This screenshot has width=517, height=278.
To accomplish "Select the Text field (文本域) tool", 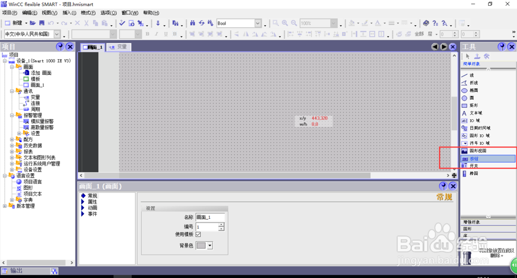I will (488, 113).
